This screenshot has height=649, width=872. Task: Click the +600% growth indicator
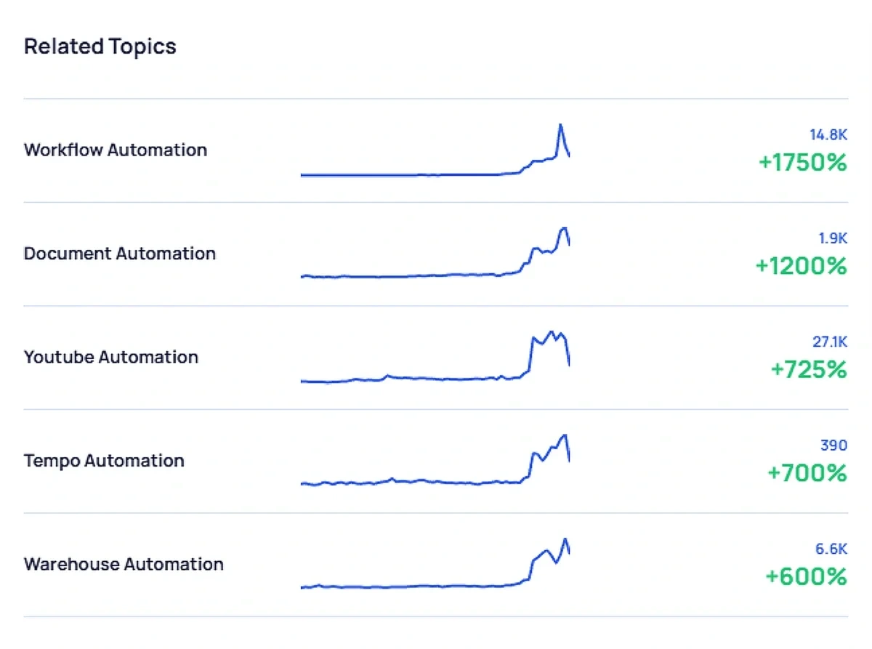[x=807, y=577]
